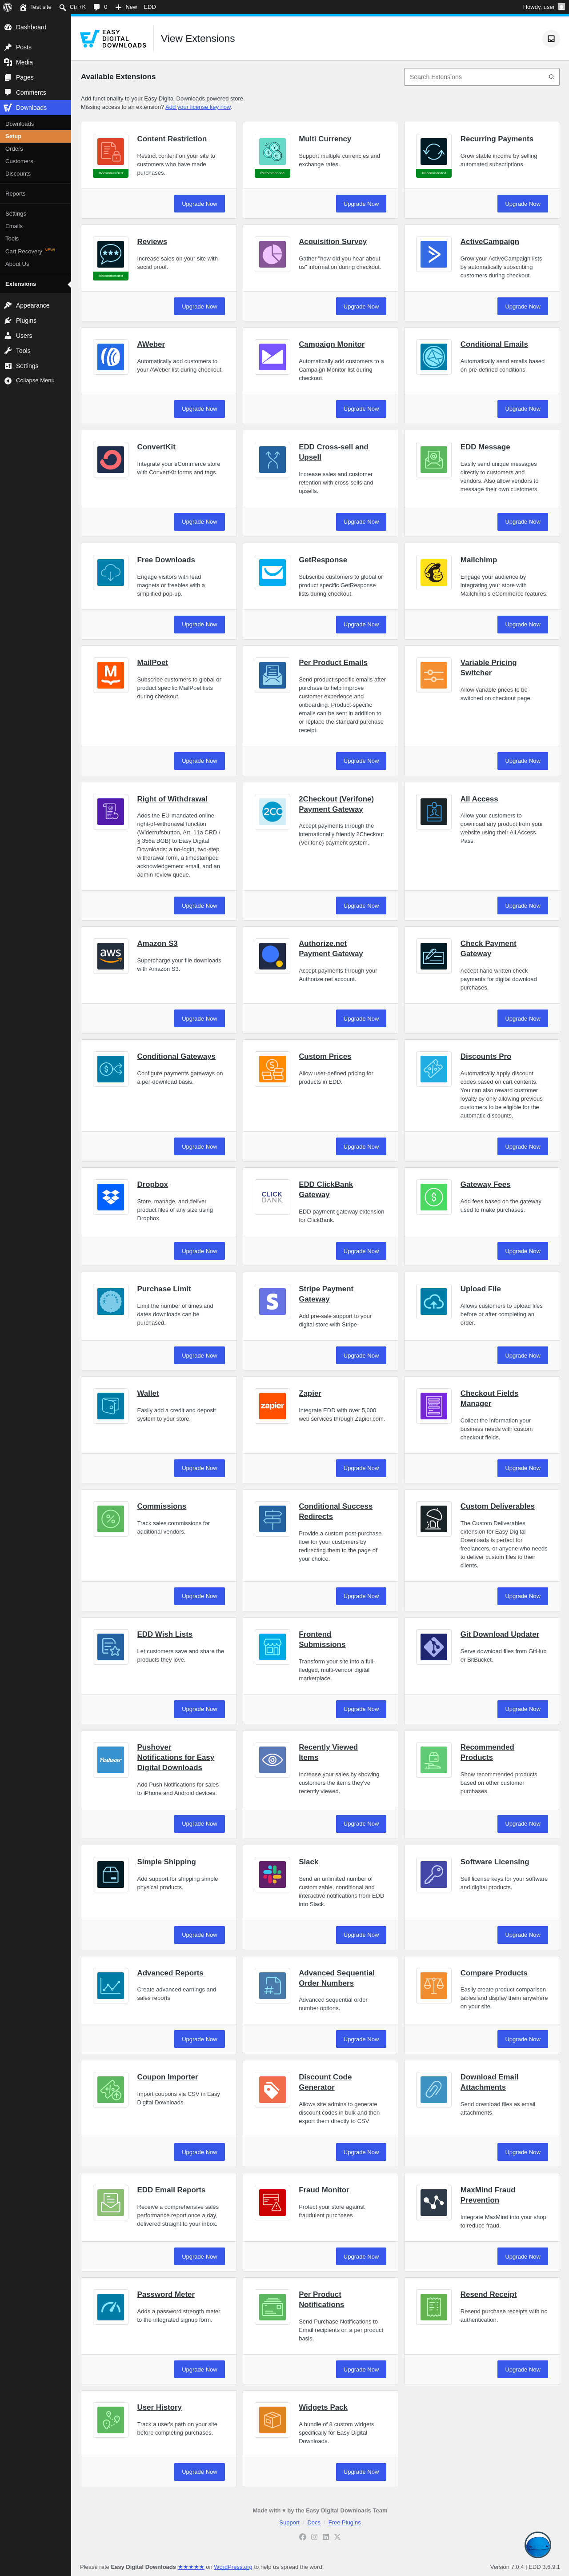Screen dimensions: 569x2576
Task: Click the AWeber extension icon
Action: [111, 357]
